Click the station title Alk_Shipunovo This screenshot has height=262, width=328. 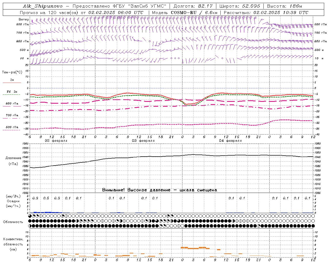tap(43, 6)
